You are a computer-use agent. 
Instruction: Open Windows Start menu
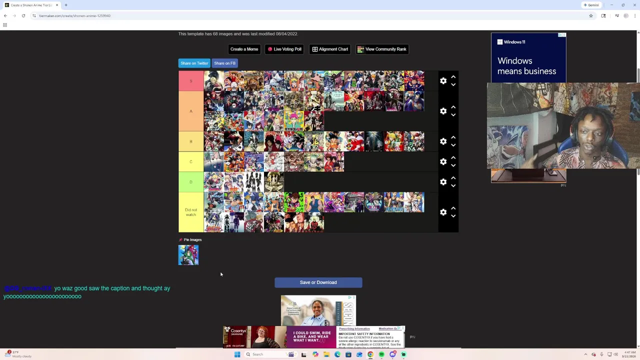pyautogui.click(x=237, y=354)
